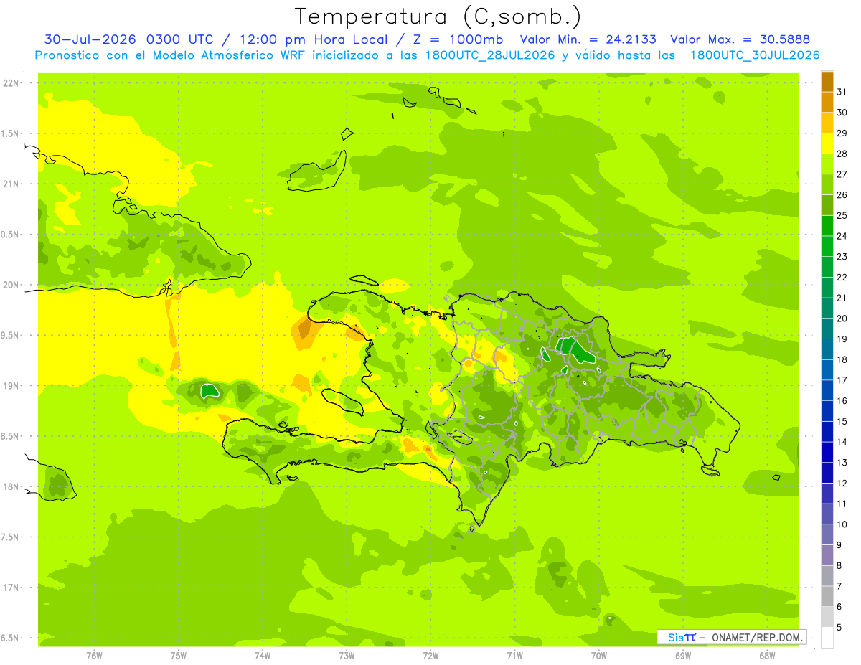The width and height of the screenshot is (861, 665).
Task: Click the latitude axis label "17N"
Action: (11, 588)
